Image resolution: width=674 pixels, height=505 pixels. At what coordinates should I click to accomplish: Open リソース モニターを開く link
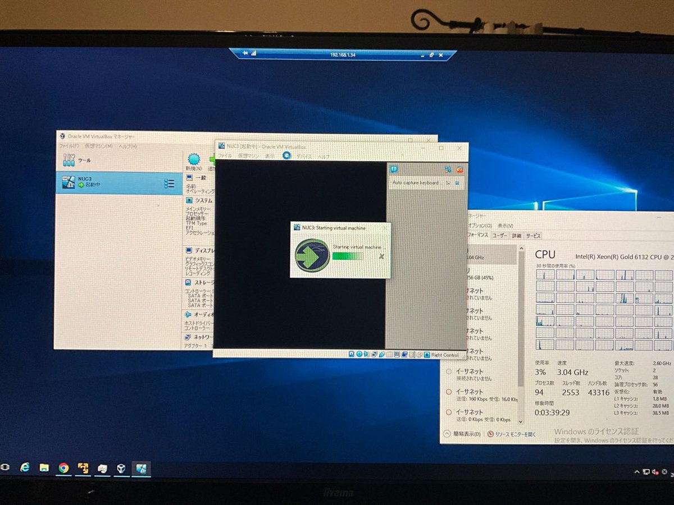pos(512,434)
